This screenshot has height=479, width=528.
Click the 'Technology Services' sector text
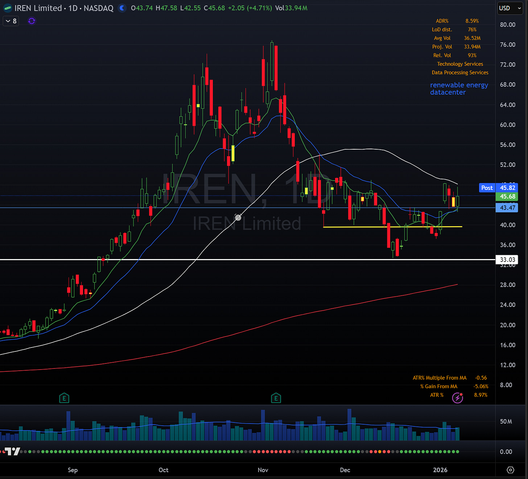(460, 64)
